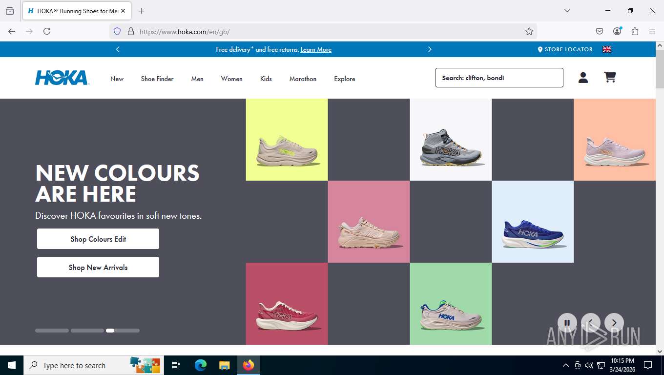Select the red shoe on crimson tile
This screenshot has height=375, width=664.
[x=287, y=304]
